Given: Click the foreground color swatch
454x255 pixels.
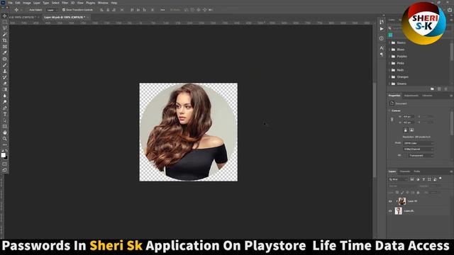Looking at the screenshot, I should tap(3, 155).
